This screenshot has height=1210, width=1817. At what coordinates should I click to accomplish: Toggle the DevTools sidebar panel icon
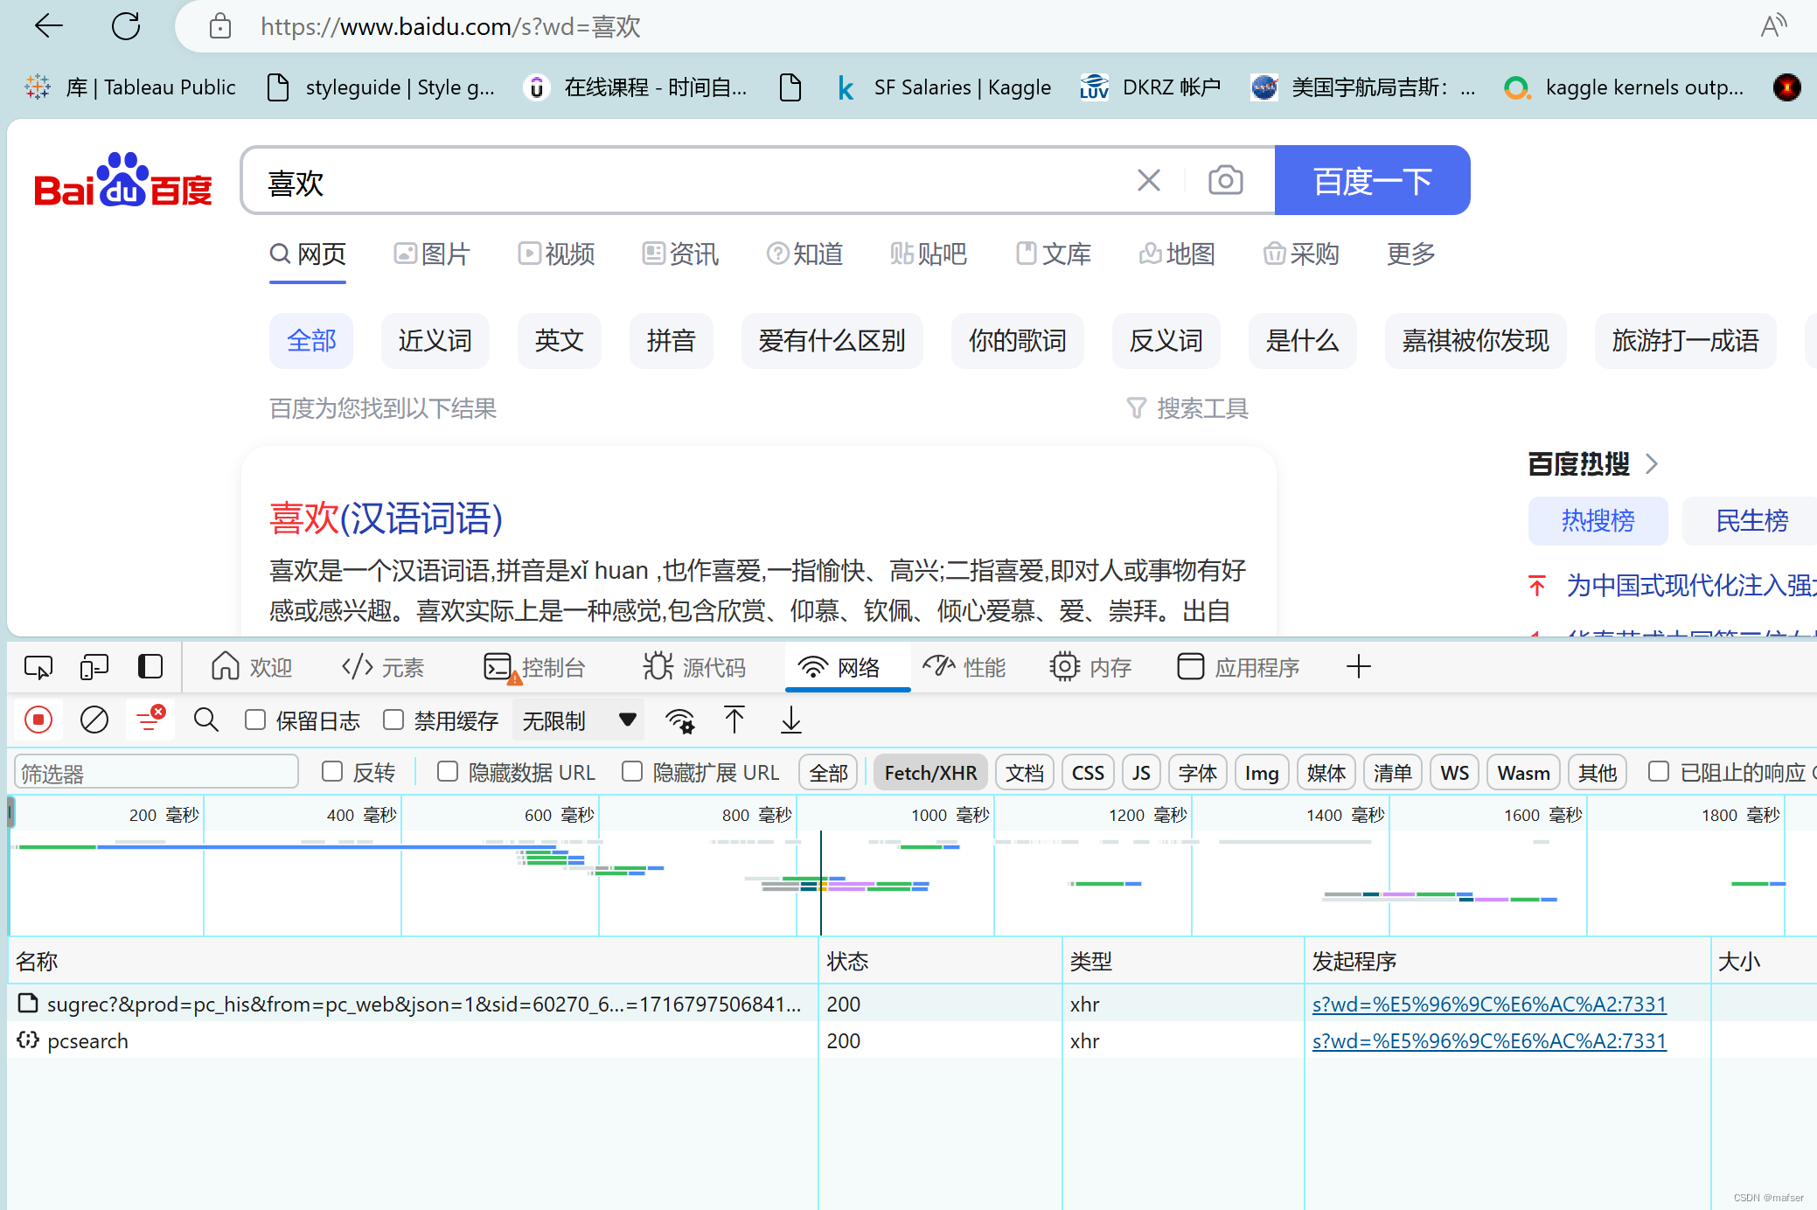point(150,667)
